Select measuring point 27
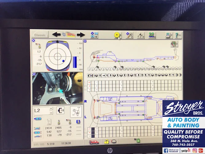The image size is (205, 154). (180, 69)
